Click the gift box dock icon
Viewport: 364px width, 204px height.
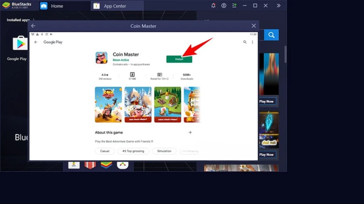pyautogui.click(x=90, y=164)
